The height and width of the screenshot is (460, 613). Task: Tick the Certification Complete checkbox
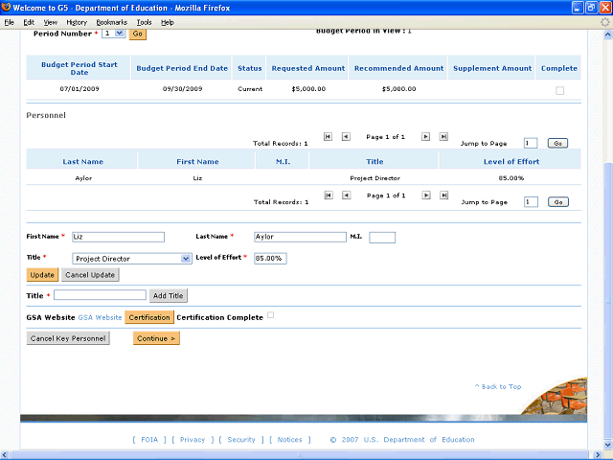[x=271, y=315]
